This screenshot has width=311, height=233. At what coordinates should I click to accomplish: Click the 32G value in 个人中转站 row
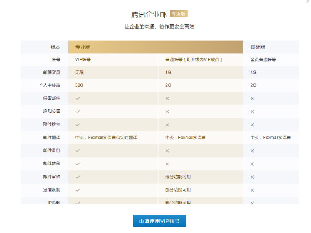click(x=79, y=85)
